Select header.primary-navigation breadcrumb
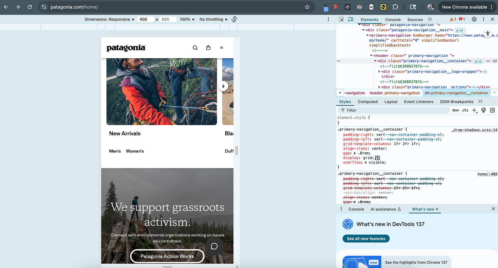This screenshot has height=268, width=498. (394, 93)
